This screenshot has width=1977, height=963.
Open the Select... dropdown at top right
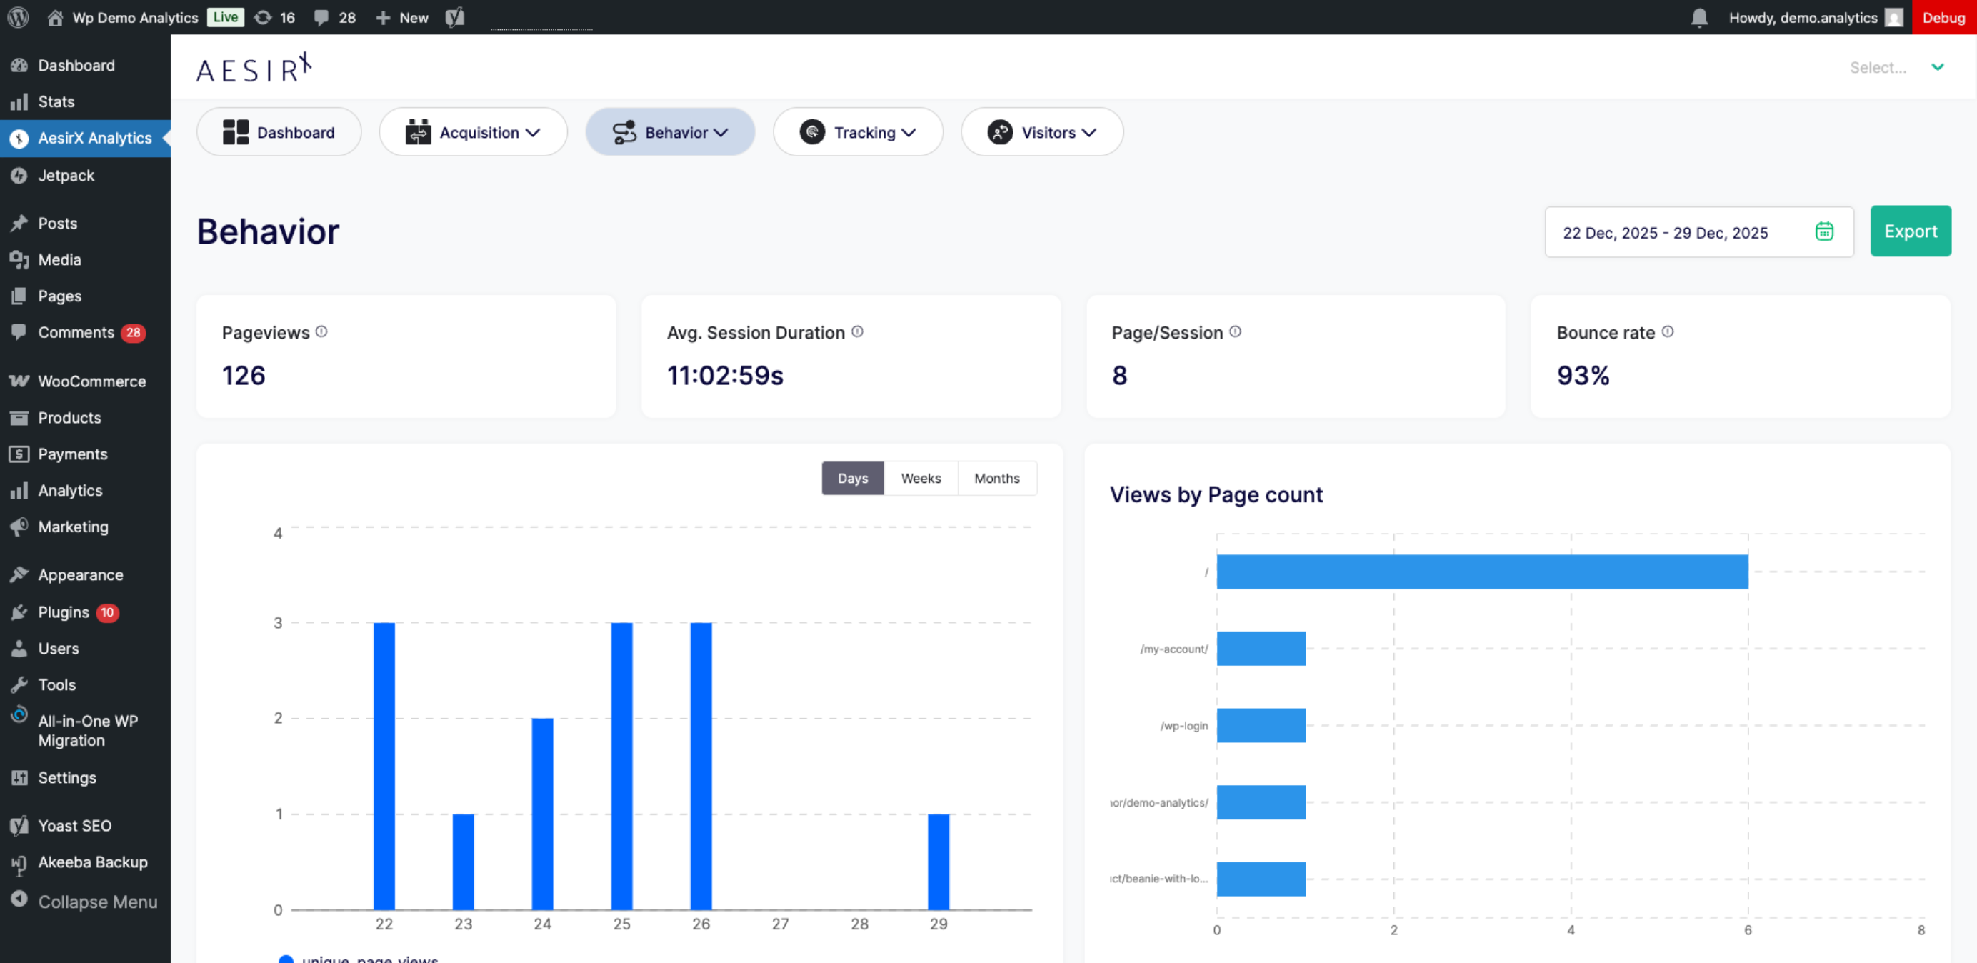(x=1896, y=68)
